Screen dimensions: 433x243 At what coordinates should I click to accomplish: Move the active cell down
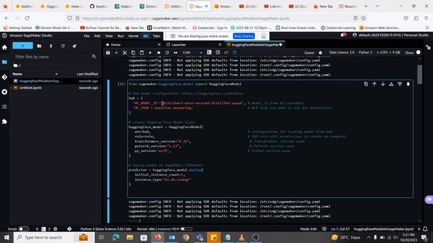point(383,84)
